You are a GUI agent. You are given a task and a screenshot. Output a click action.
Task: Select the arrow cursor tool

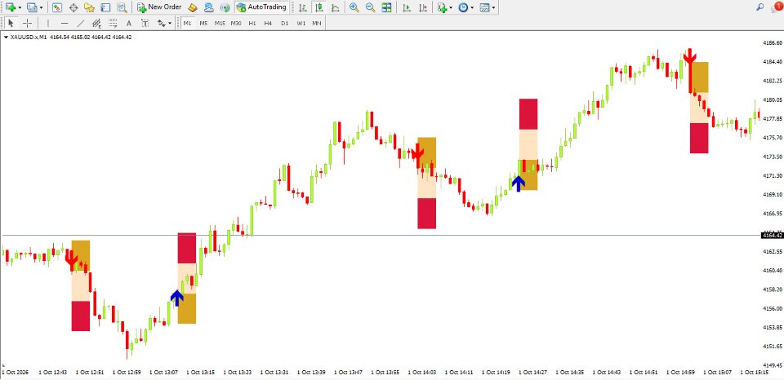tap(11, 23)
